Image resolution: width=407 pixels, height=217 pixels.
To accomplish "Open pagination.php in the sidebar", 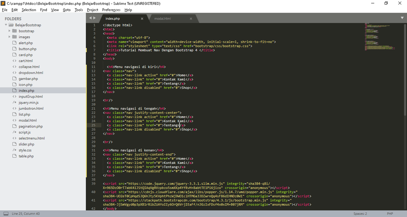I will tap(31, 126).
